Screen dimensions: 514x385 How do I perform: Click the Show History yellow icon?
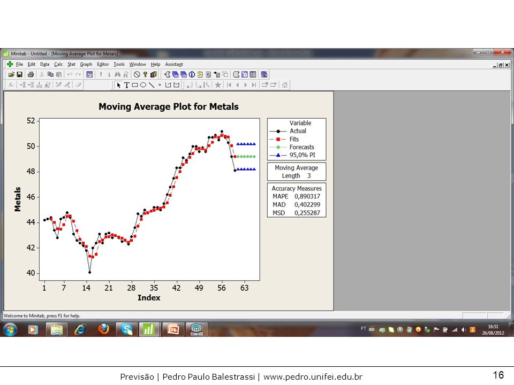[200, 75]
